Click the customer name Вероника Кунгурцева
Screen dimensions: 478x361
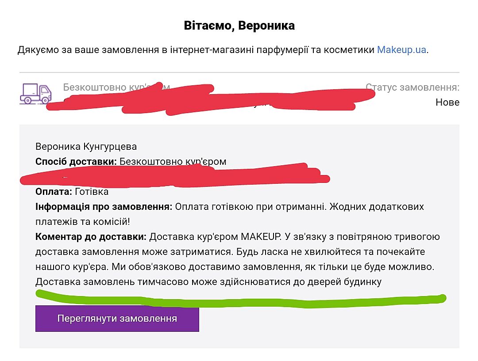[86, 146]
